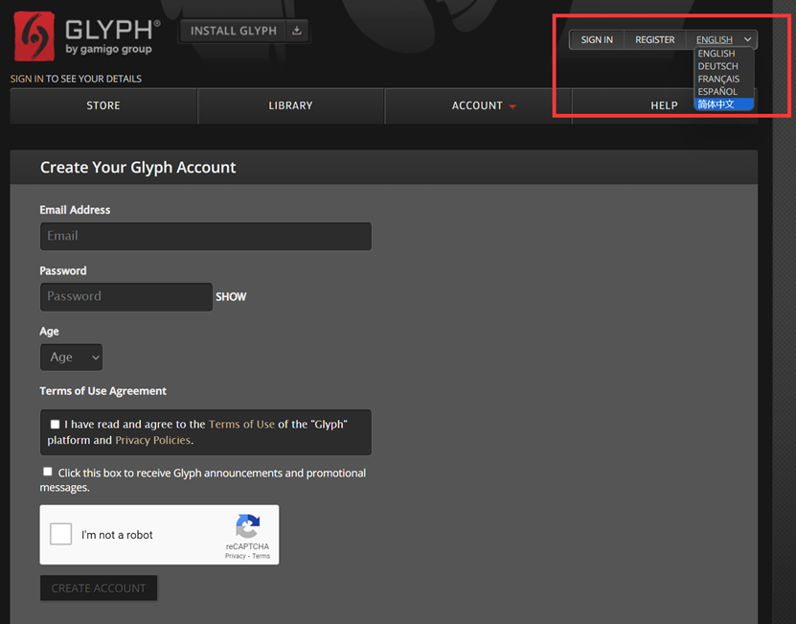The width and height of the screenshot is (796, 624).
Task: Open the Help tab
Action: (x=664, y=105)
